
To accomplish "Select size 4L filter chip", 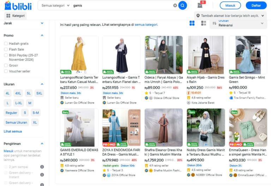I will pos(8,93).
